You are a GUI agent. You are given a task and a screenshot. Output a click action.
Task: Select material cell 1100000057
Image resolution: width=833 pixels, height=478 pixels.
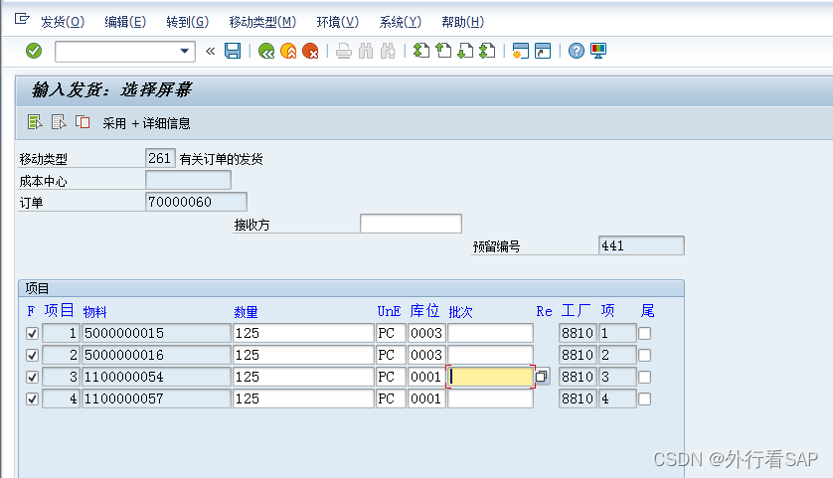tap(156, 398)
